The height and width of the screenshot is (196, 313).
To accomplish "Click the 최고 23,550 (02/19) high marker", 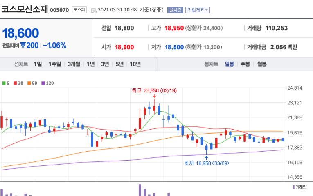I will (154, 90).
